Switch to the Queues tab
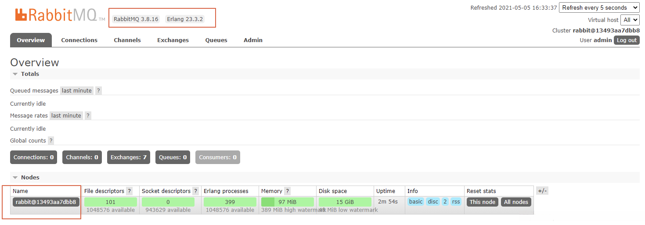 tap(216, 40)
